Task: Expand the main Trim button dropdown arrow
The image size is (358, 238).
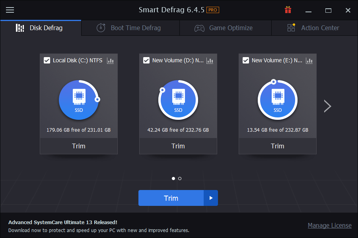Action: tap(211, 198)
